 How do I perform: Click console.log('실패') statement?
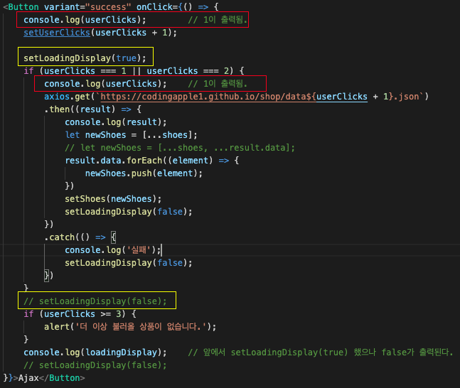[x=113, y=250]
